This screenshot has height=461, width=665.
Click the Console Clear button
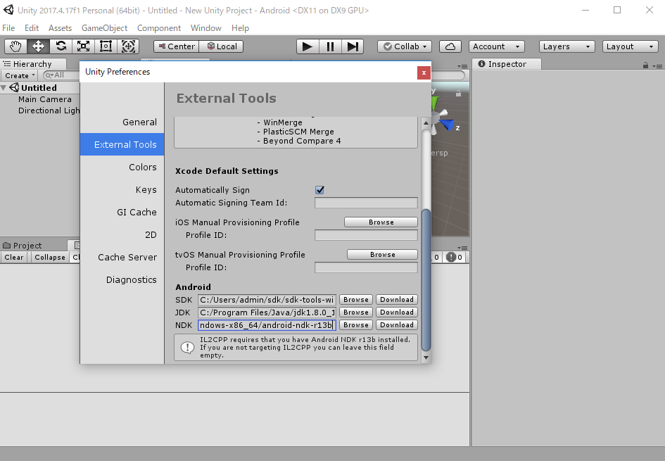14,258
